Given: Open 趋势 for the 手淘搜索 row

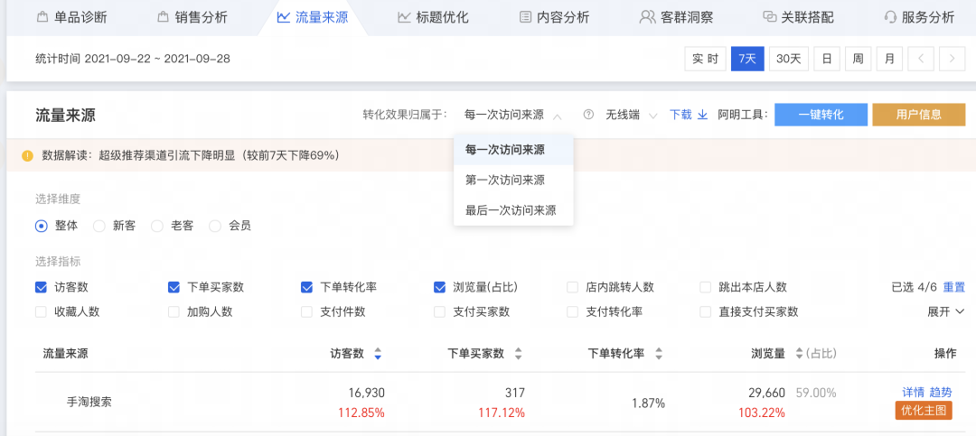Looking at the screenshot, I should coord(941,393).
